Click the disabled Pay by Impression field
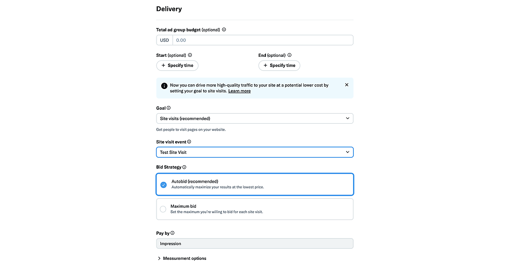This screenshot has height=267, width=509. [x=255, y=244]
